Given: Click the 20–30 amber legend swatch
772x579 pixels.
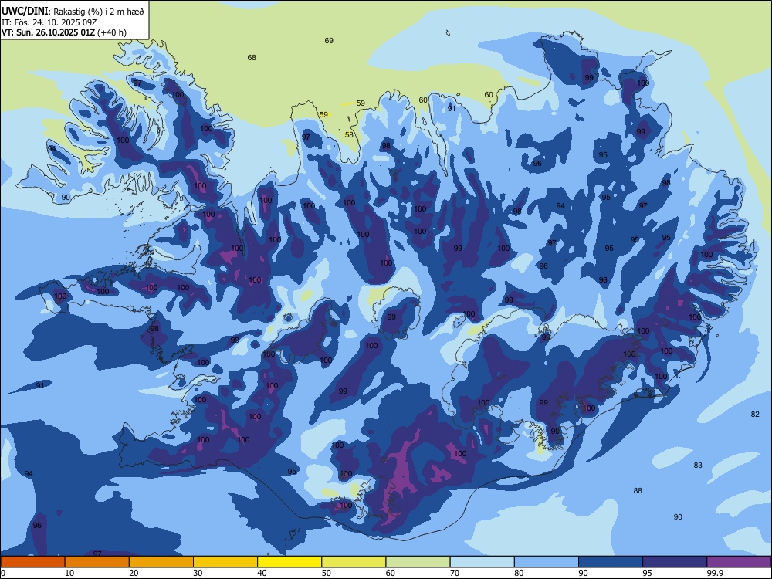Looking at the screenshot, I should click(x=161, y=562).
